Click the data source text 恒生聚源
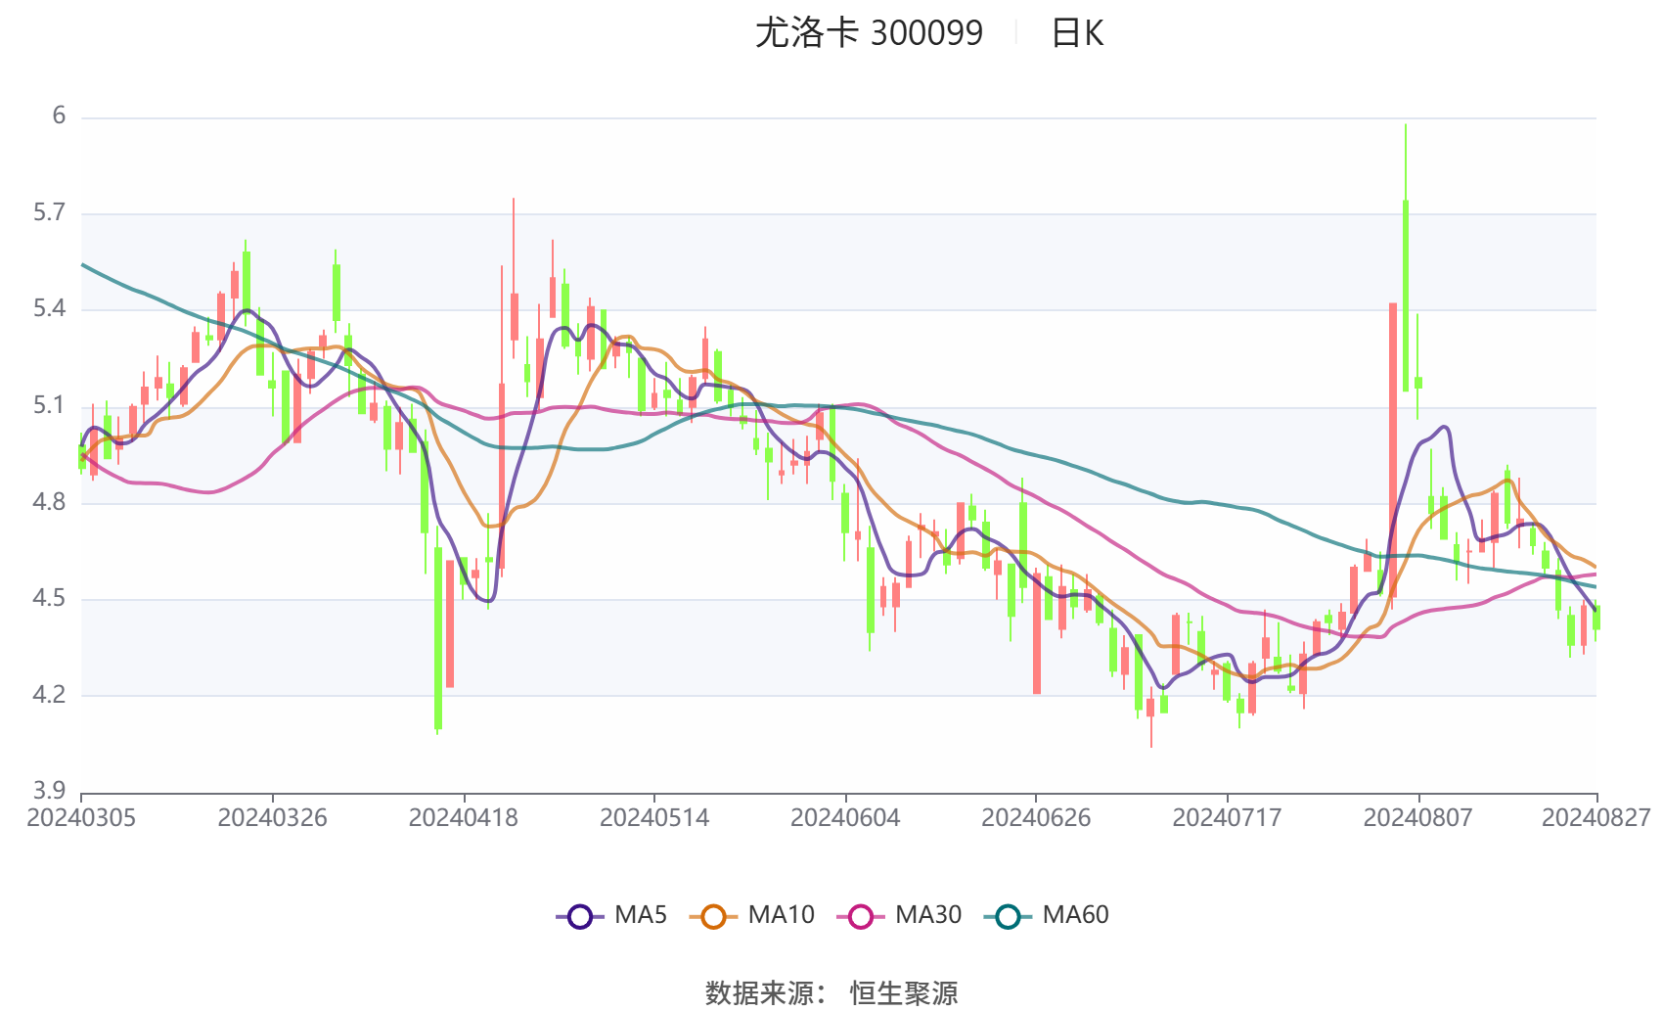This screenshot has height=1012, width=1663. pyautogui.click(x=904, y=992)
